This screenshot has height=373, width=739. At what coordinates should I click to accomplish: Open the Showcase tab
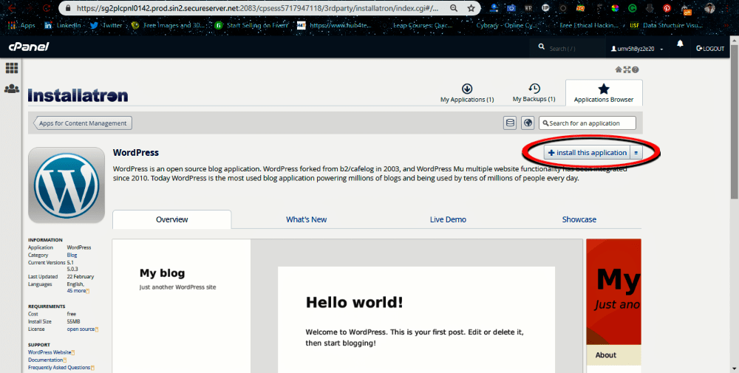pyautogui.click(x=579, y=219)
